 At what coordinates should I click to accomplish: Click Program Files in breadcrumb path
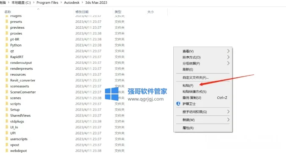tap(47, 3)
